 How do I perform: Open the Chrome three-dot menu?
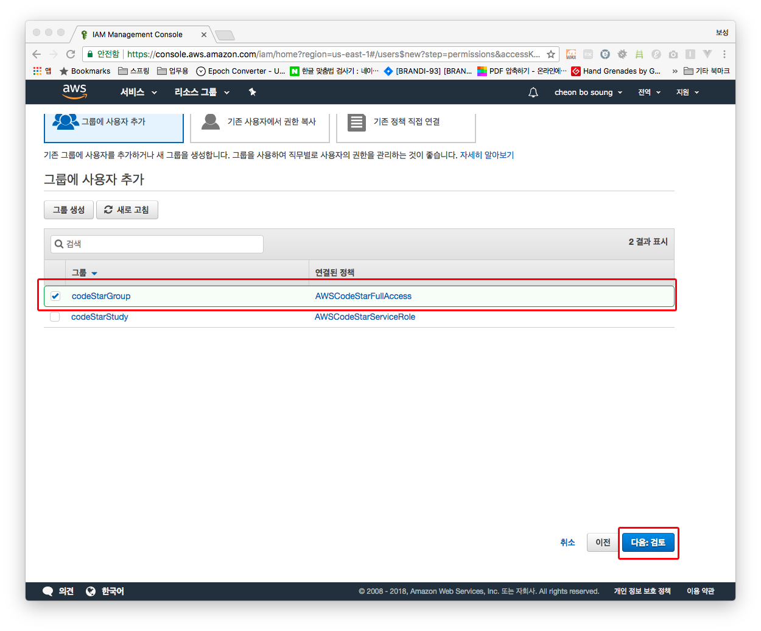click(724, 54)
